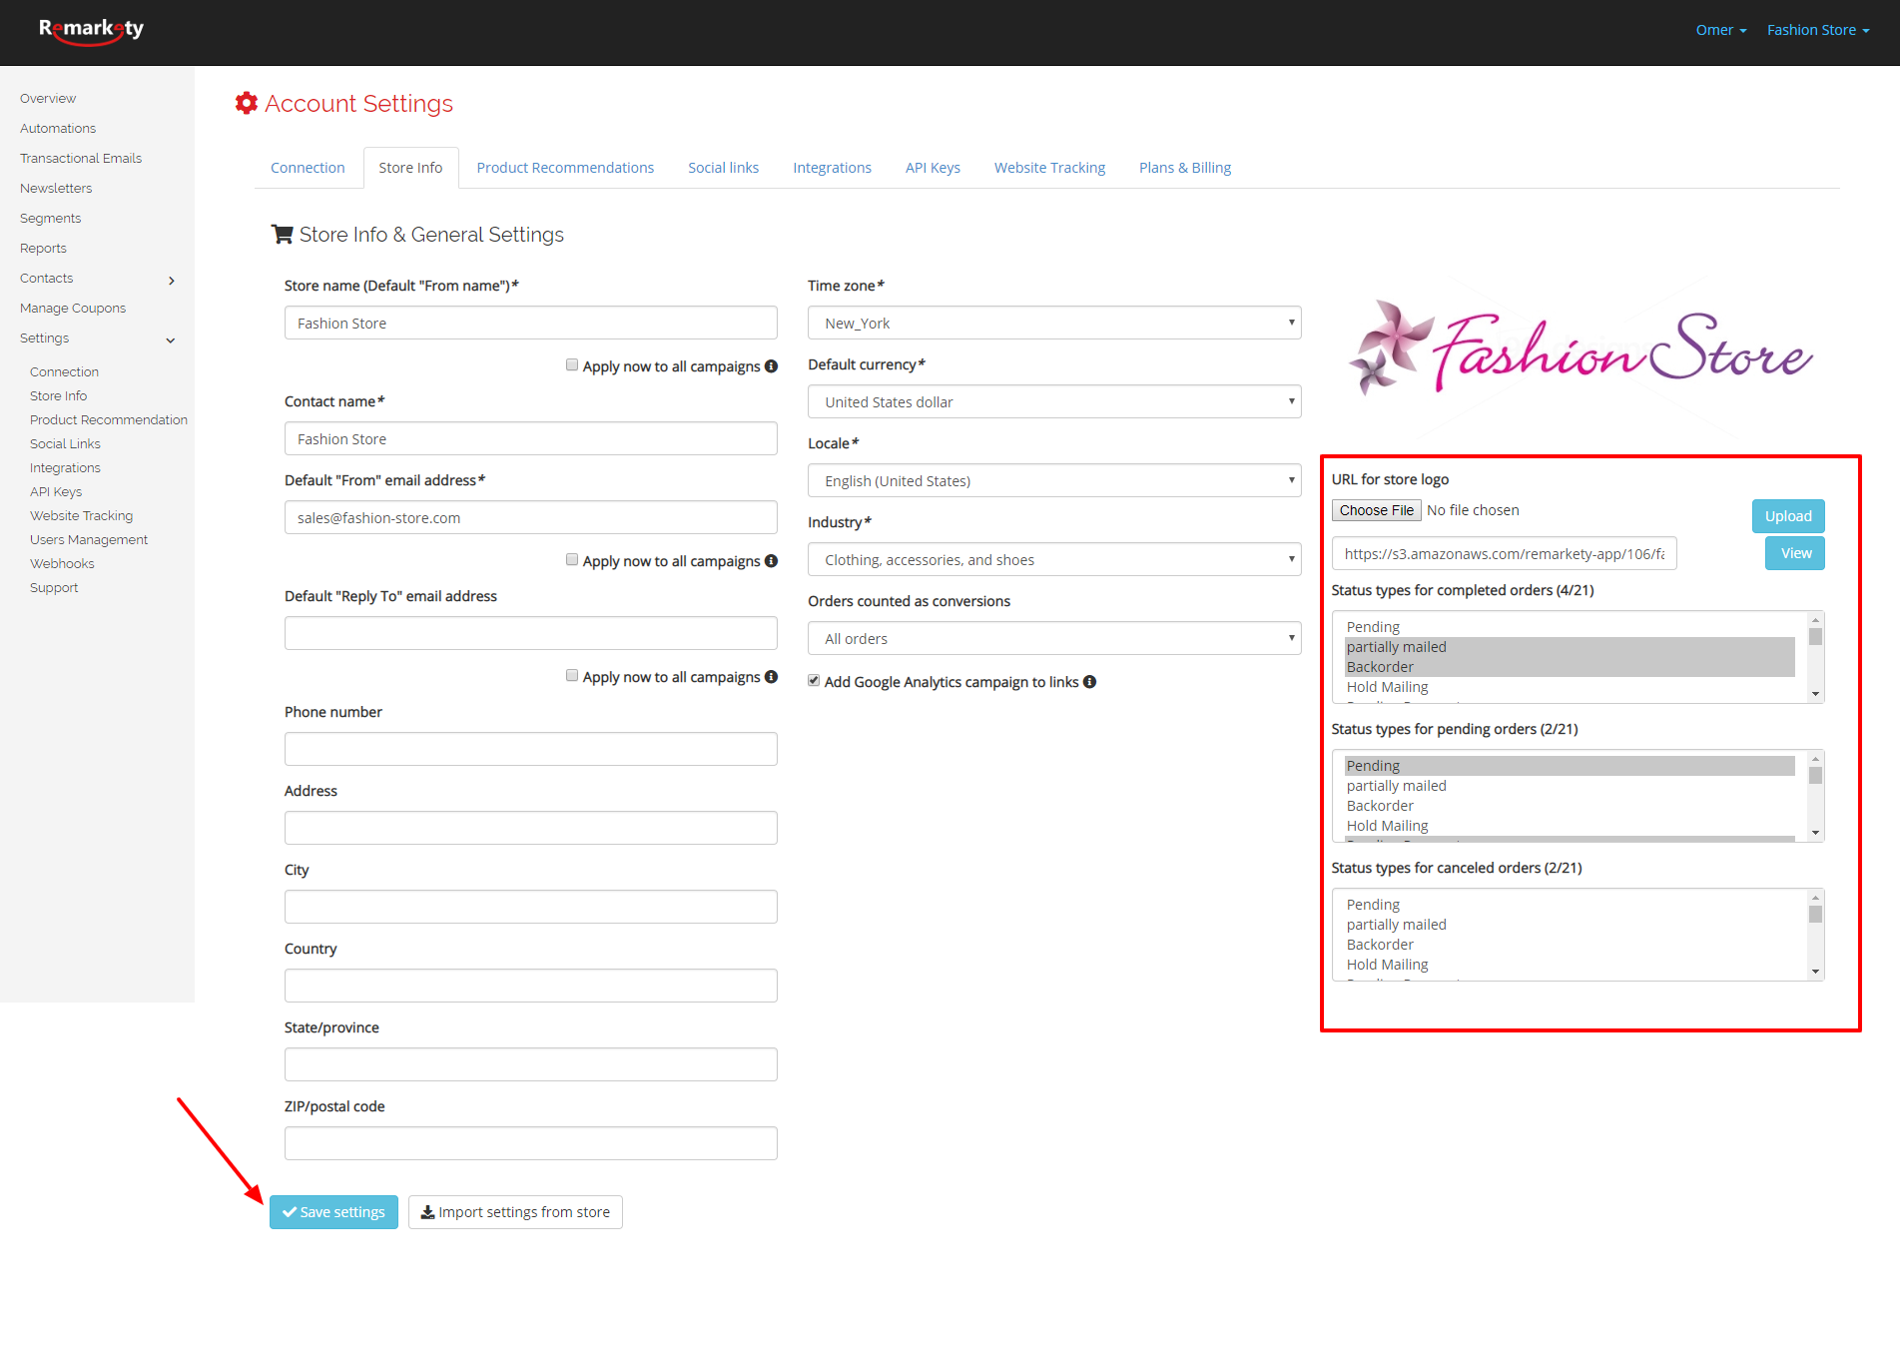Switch to the API Keys tab

point(933,168)
